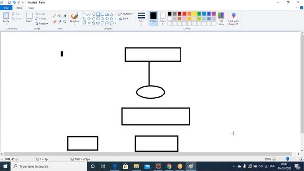The image size is (304, 171).
Task: Open Paint Help question mark icon
Action: 302,8
